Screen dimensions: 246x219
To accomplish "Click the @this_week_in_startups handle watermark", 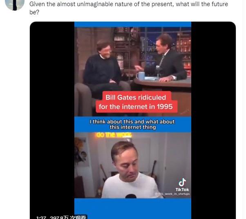I will [x=172, y=194].
